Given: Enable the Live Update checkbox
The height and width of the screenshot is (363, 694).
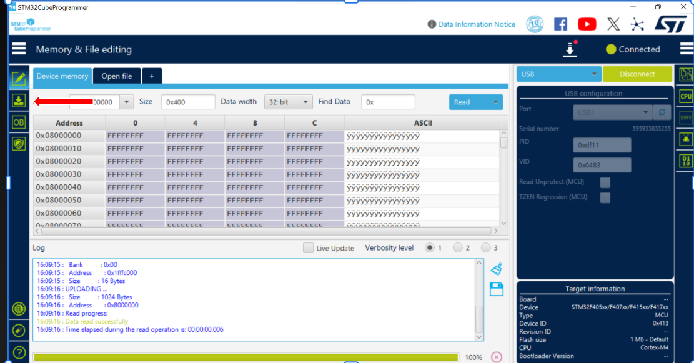Looking at the screenshot, I should [x=308, y=248].
